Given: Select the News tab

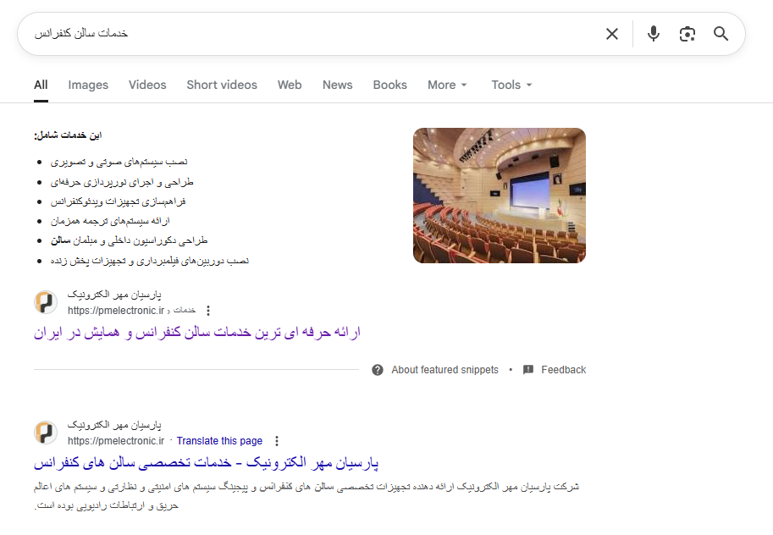Looking at the screenshot, I should (337, 85).
